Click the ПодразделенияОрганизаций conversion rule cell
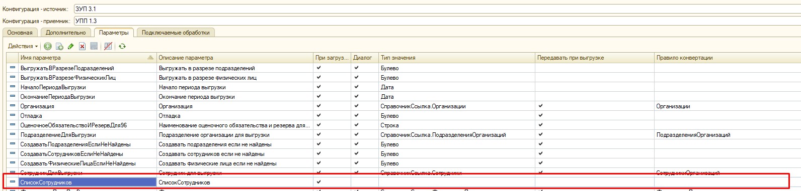Viewport: 801px width, 191px height. [x=727, y=134]
